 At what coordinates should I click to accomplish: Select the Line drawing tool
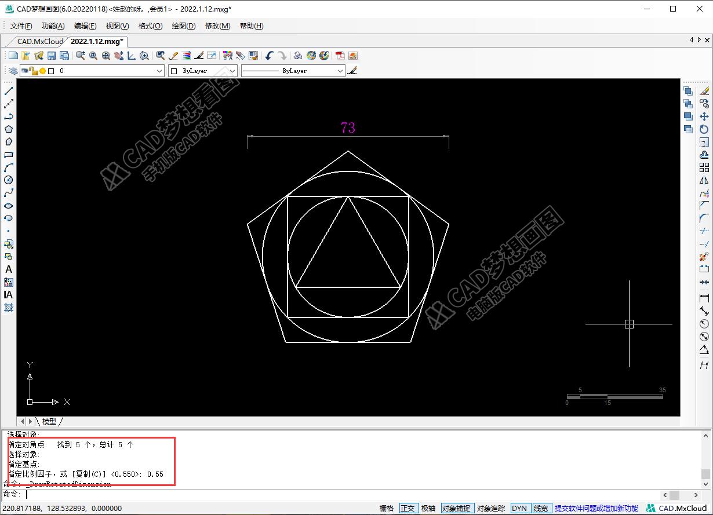coord(9,91)
